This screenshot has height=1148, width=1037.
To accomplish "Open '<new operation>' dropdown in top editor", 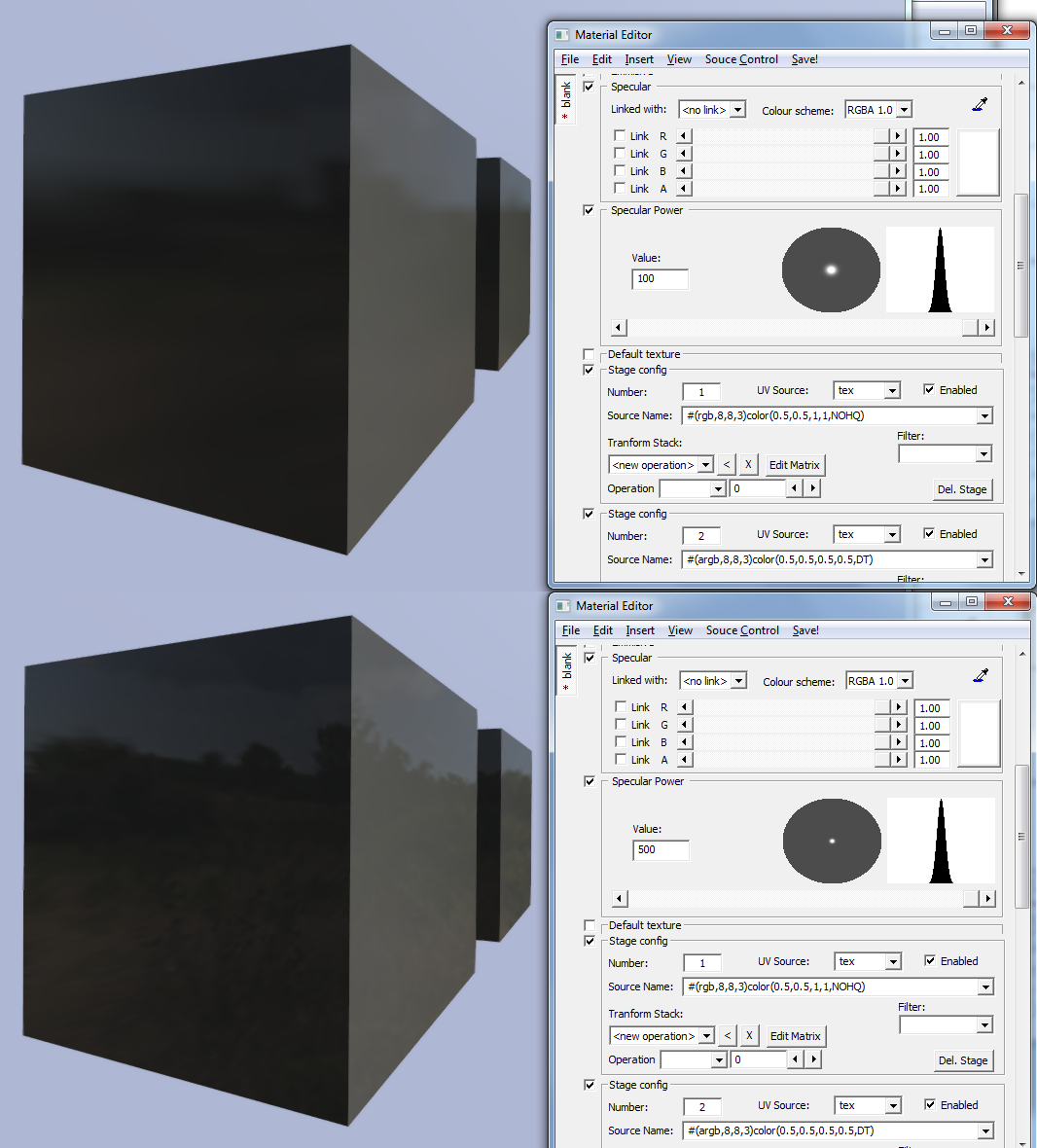I will pos(704,465).
